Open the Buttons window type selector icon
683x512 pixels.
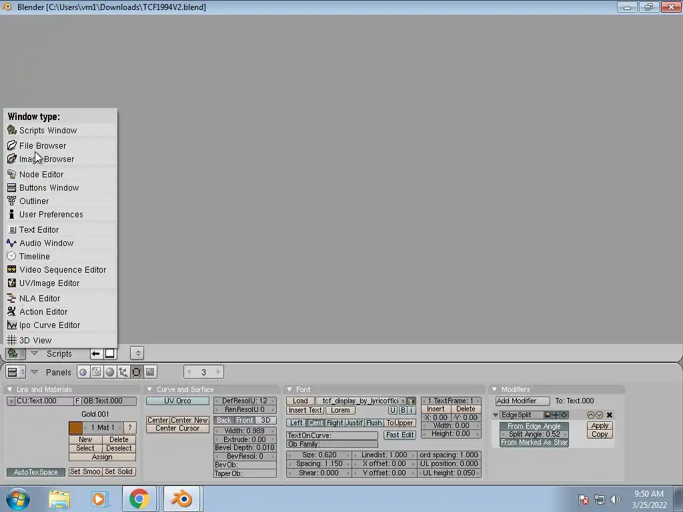(x=15, y=372)
